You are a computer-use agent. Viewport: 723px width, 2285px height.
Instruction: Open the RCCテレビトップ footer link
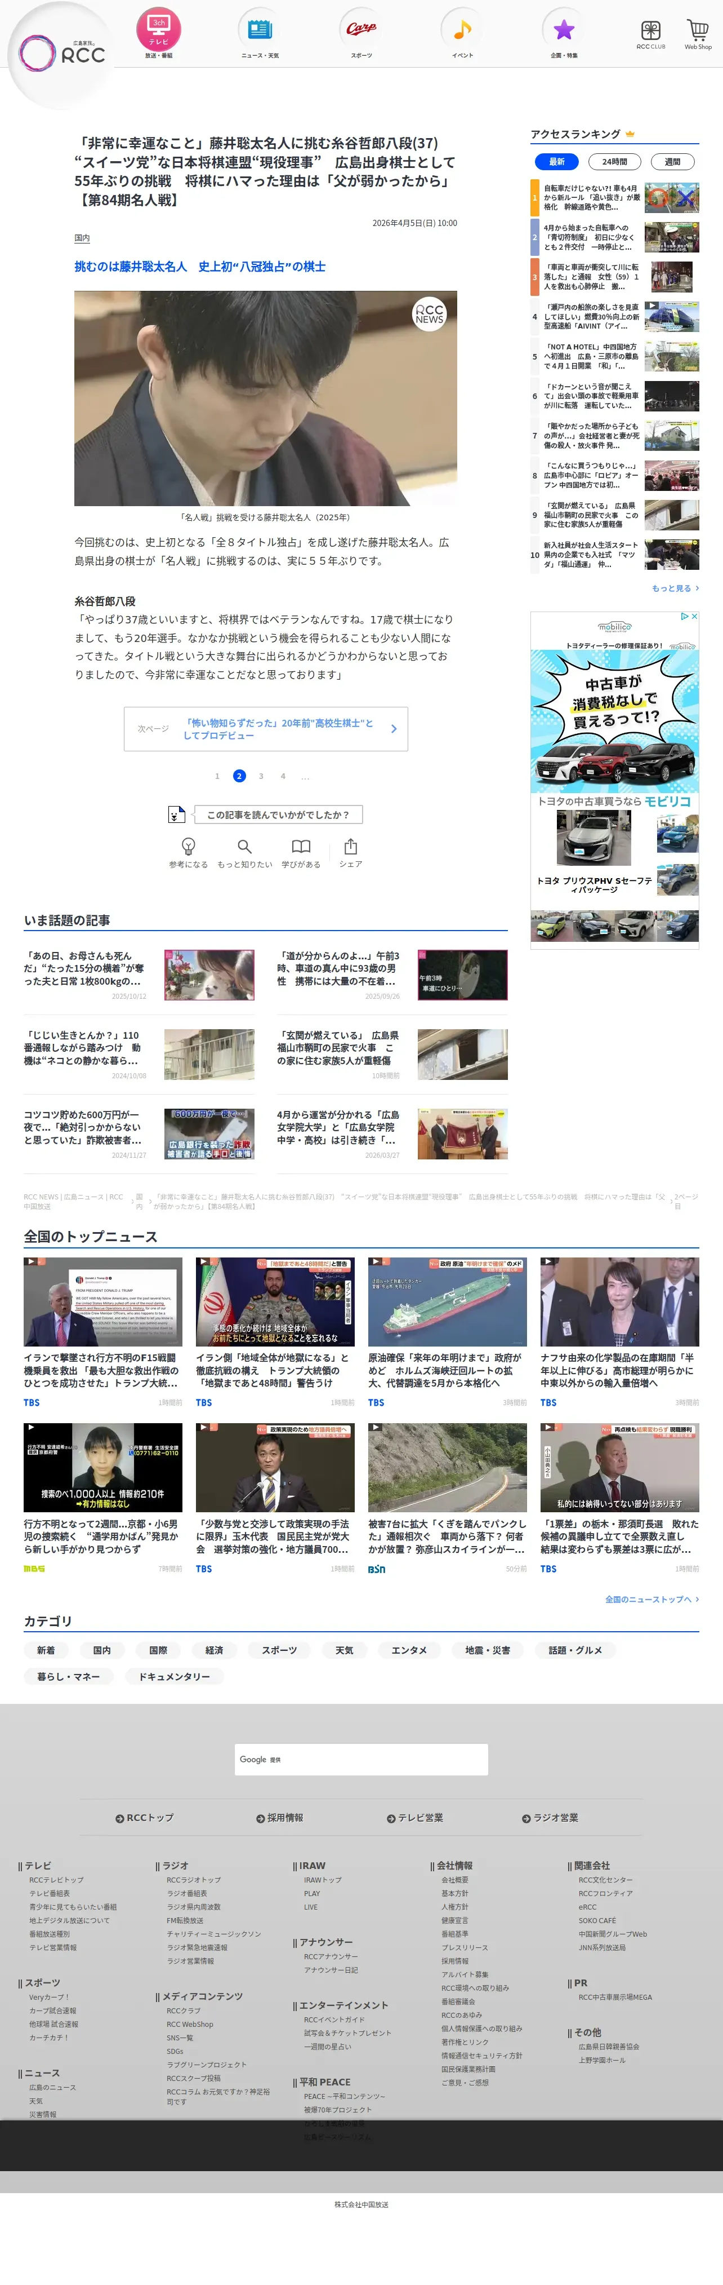(x=57, y=1880)
